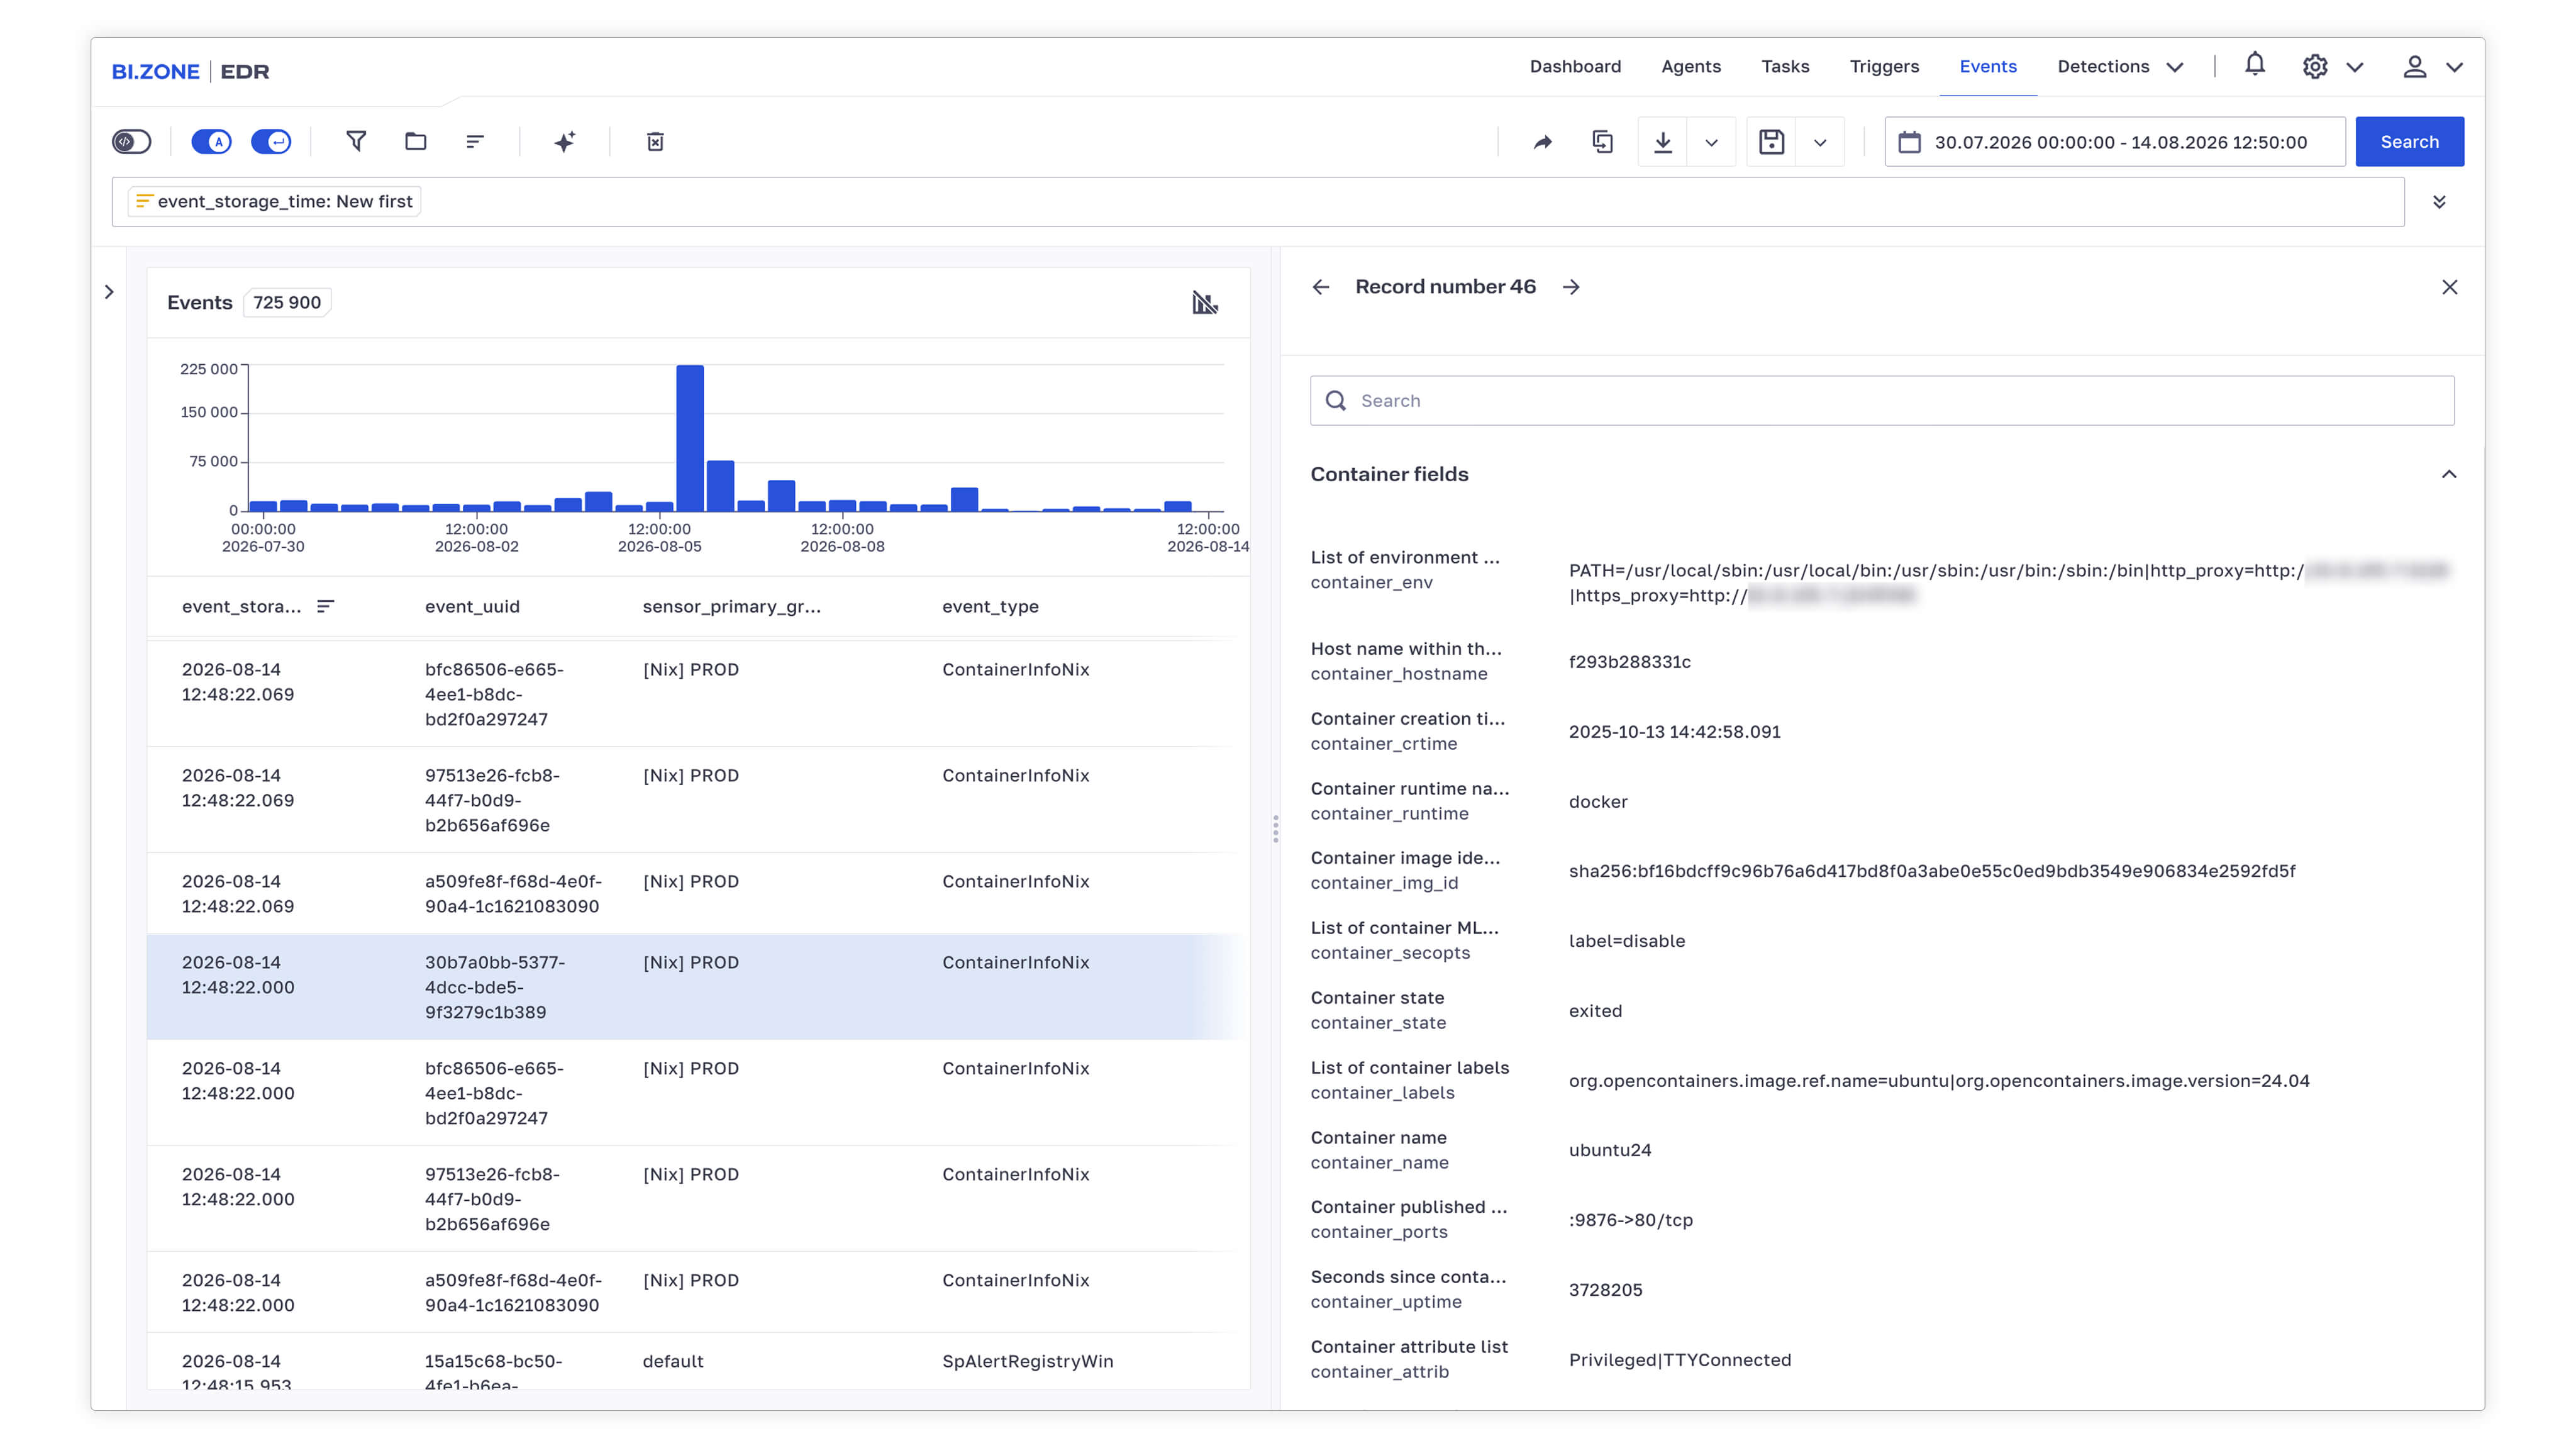Image resolution: width=2576 pixels, height=1448 pixels.
Task: Open the saved queries folder icon
Action: point(416,142)
